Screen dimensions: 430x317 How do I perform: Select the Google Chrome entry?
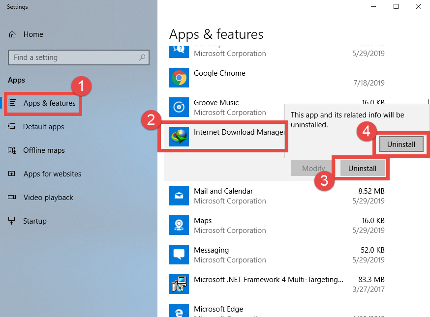pos(276,78)
